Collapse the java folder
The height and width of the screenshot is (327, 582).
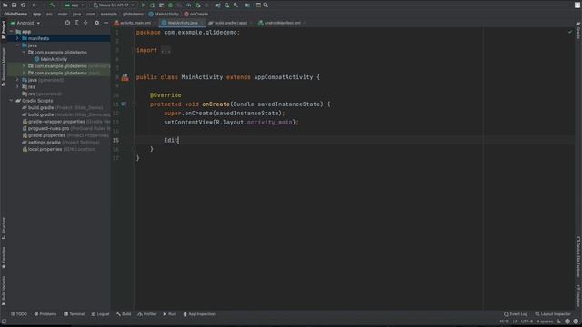(x=17, y=45)
